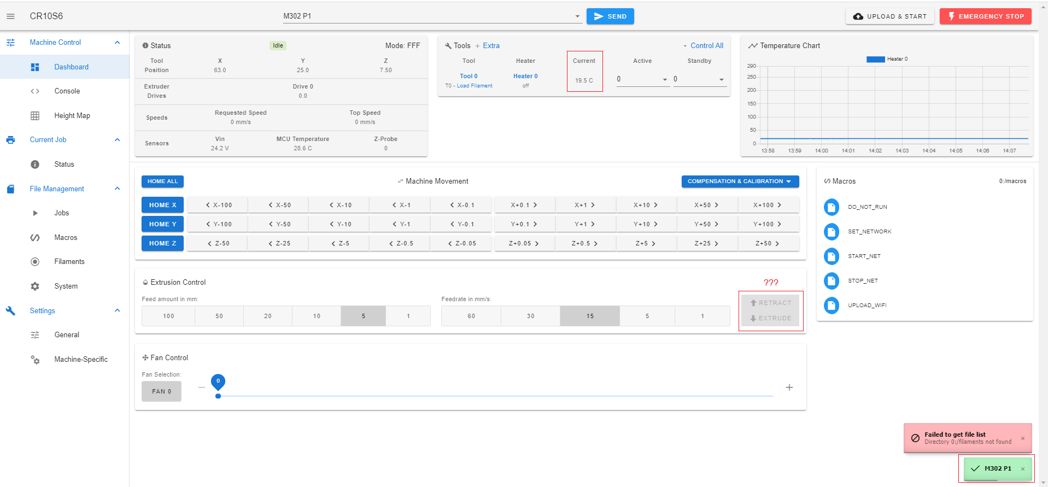The width and height of the screenshot is (1048, 487).
Task: Click the Settings wrench icon
Action: click(x=10, y=311)
